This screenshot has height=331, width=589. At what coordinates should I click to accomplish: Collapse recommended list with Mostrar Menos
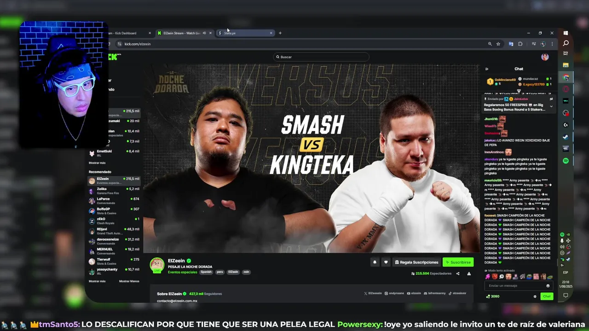pos(129,281)
